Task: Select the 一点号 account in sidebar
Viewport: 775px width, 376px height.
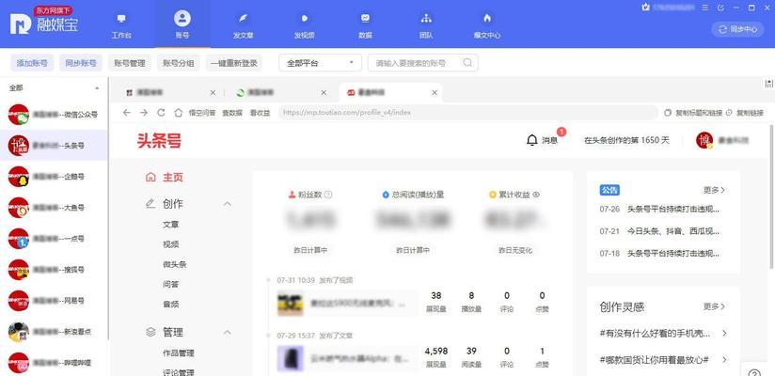Action: [54, 238]
